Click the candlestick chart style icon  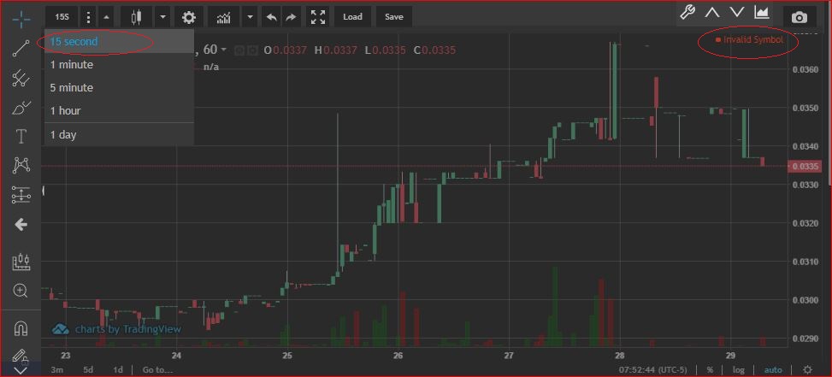point(136,17)
